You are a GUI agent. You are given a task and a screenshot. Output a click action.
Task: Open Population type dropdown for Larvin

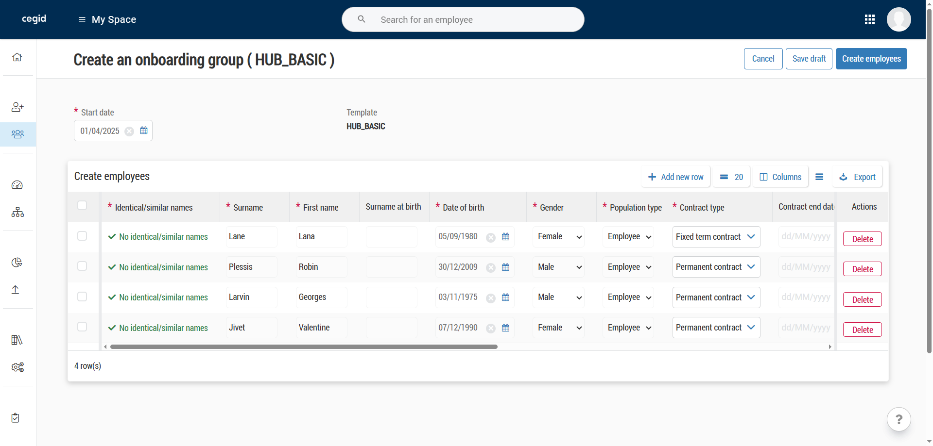click(x=628, y=297)
